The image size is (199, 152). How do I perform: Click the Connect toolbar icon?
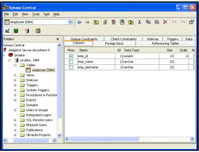[105, 22]
